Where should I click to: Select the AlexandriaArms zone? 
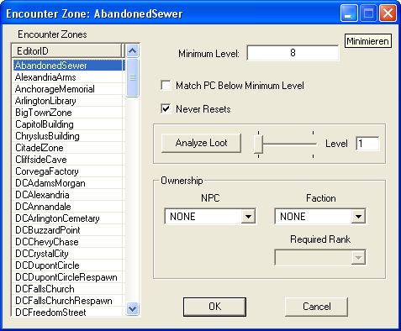(68, 77)
